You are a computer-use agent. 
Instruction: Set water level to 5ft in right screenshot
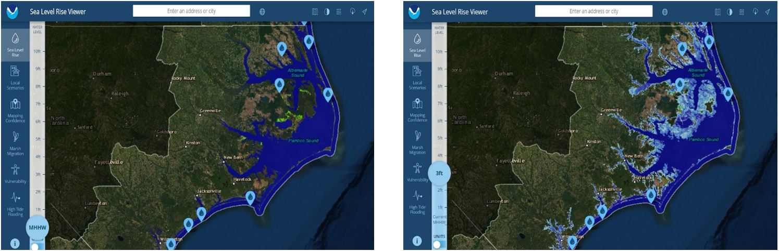439,138
